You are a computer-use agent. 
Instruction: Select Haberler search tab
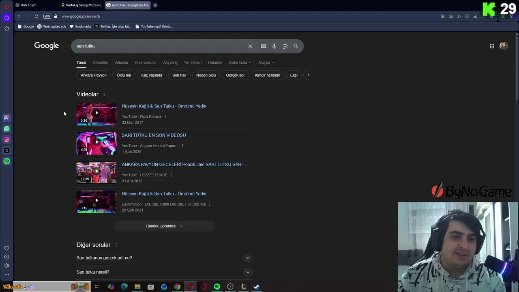tap(215, 62)
